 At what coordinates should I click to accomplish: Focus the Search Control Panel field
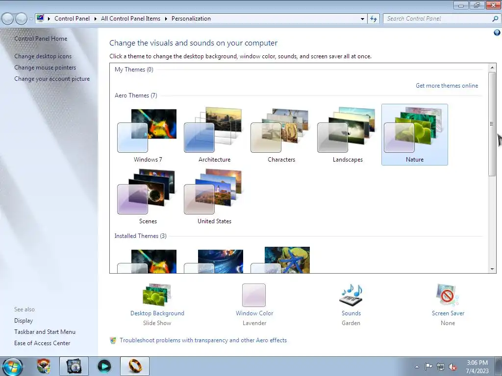tap(438, 19)
